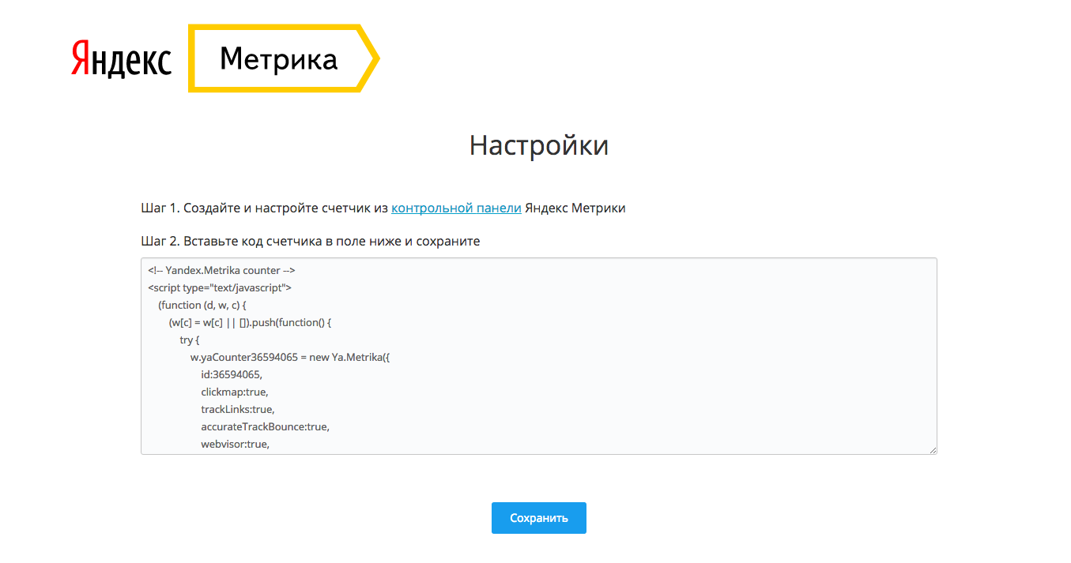Click the Шаг 2 instruction text

click(x=310, y=241)
